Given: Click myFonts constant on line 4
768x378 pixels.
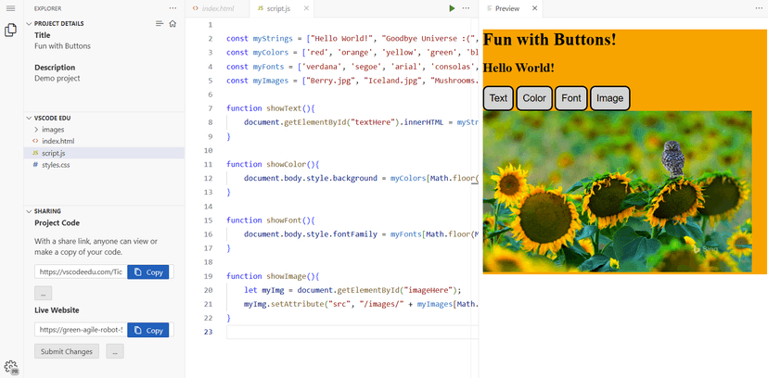Looking at the screenshot, I should 268,67.
